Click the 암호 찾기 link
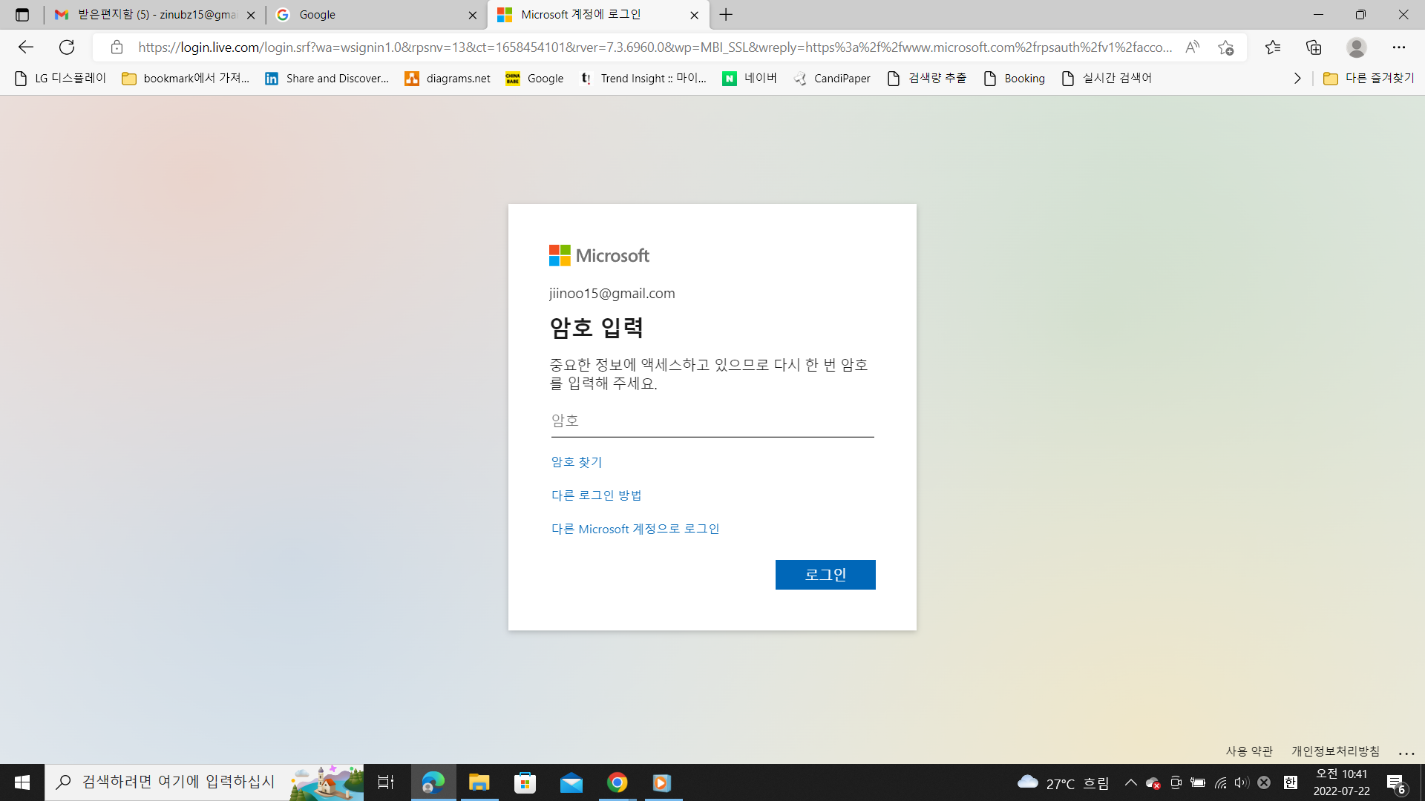The width and height of the screenshot is (1425, 801). [577, 462]
